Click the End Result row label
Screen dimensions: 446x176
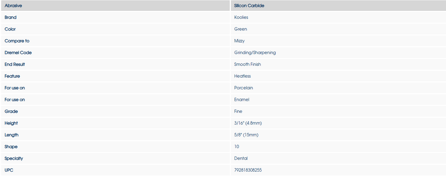point(15,64)
